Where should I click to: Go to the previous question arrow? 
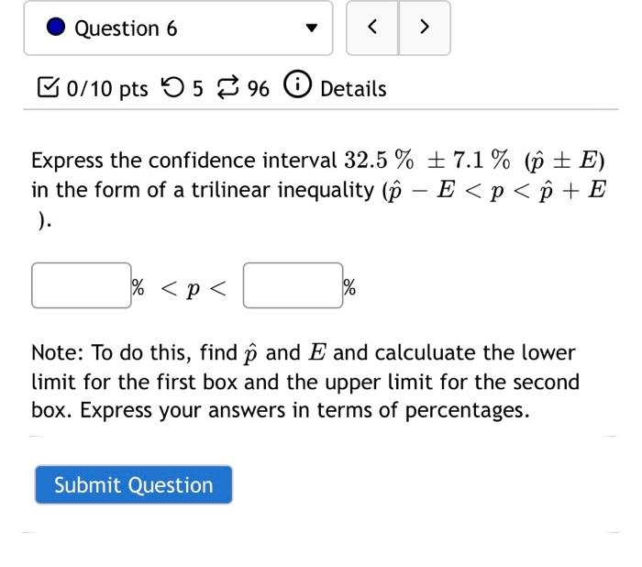point(372,28)
